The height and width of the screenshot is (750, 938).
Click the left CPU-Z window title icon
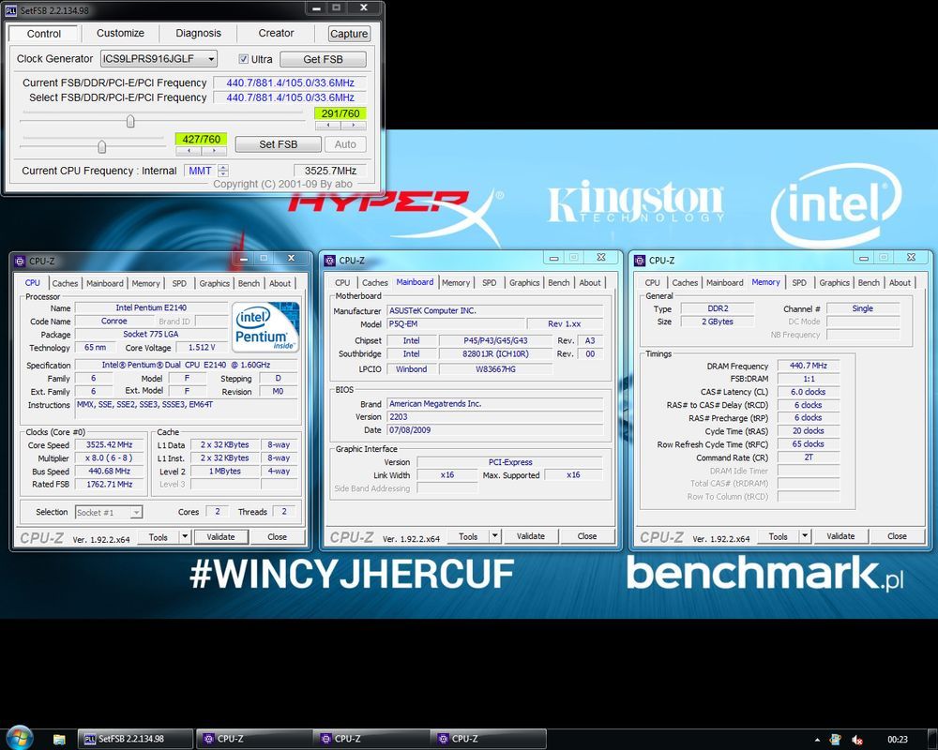[20, 261]
